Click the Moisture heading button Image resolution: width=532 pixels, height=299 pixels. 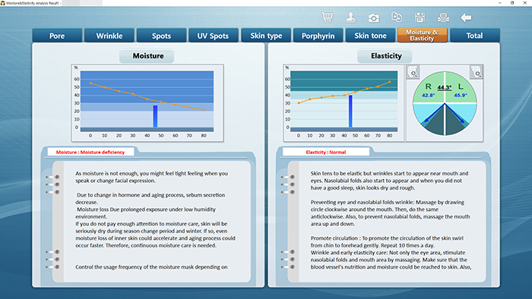pos(148,56)
